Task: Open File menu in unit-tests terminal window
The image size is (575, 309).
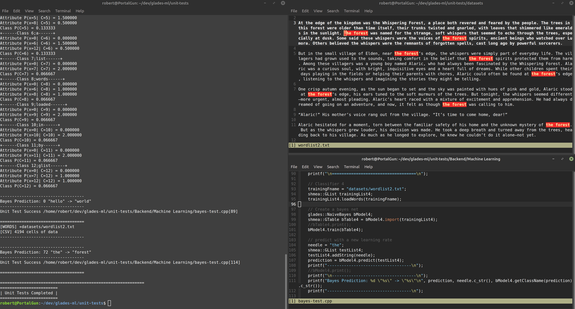Action: pos(6,11)
